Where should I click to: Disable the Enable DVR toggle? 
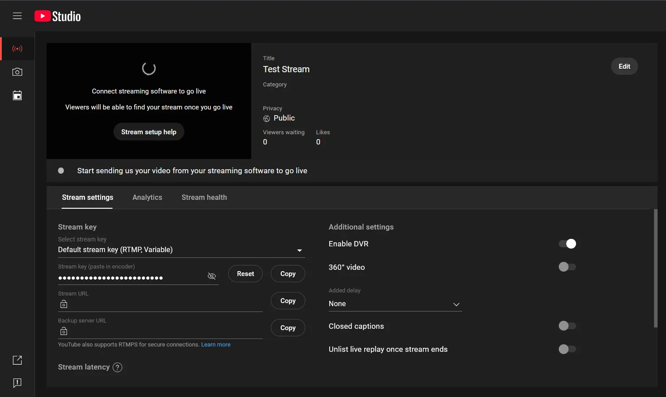(x=567, y=244)
